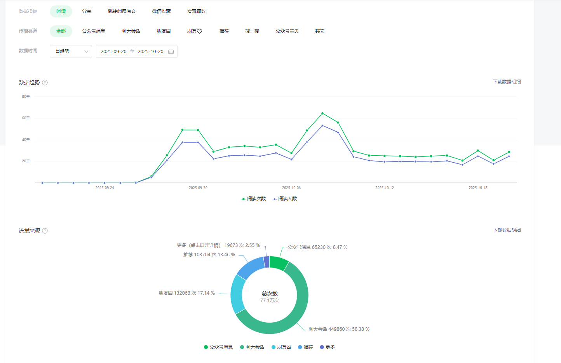Expand the 日趋势 dropdown
This screenshot has height=363, width=561.
[x=71, y=51]
